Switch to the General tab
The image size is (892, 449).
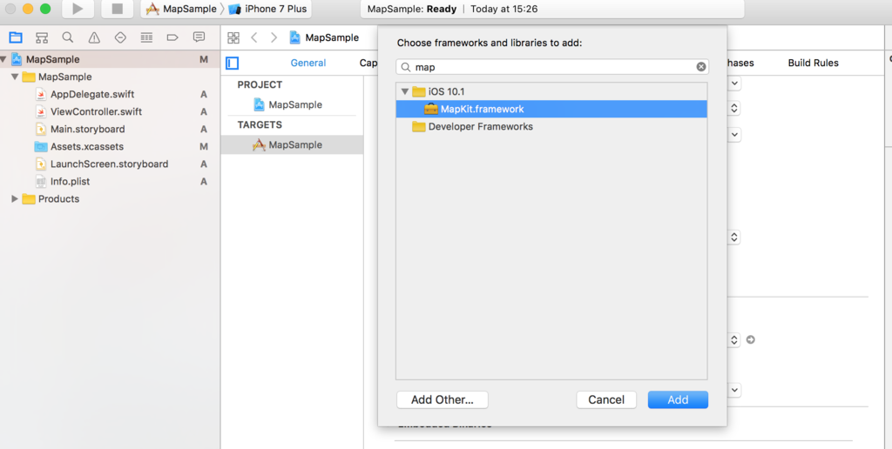pos(308,64)
